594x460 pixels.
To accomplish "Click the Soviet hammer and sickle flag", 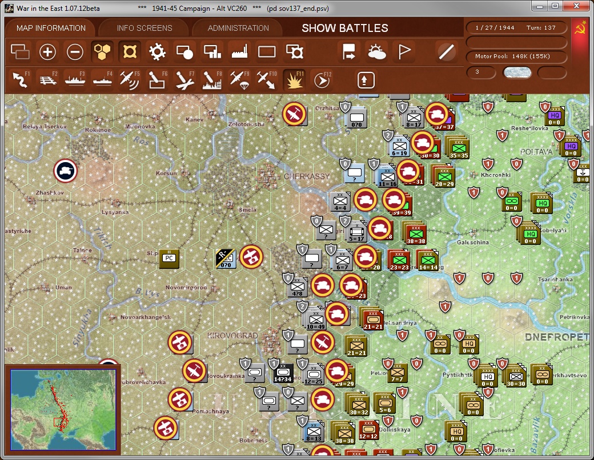I will (x=580, y=29).
